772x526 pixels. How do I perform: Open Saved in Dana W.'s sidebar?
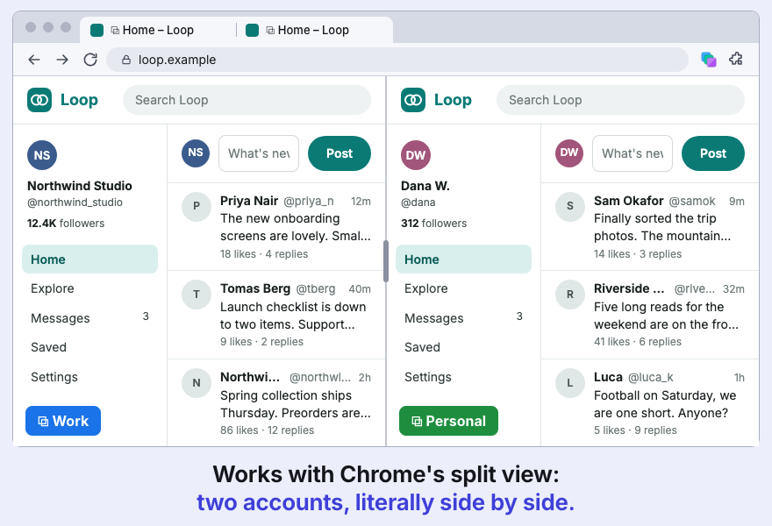click(463, 347)
